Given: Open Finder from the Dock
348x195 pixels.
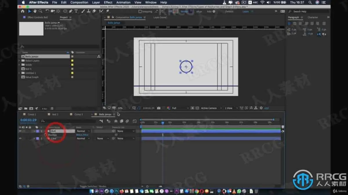Looking at the screenshot, I should (x=92, y=191).
